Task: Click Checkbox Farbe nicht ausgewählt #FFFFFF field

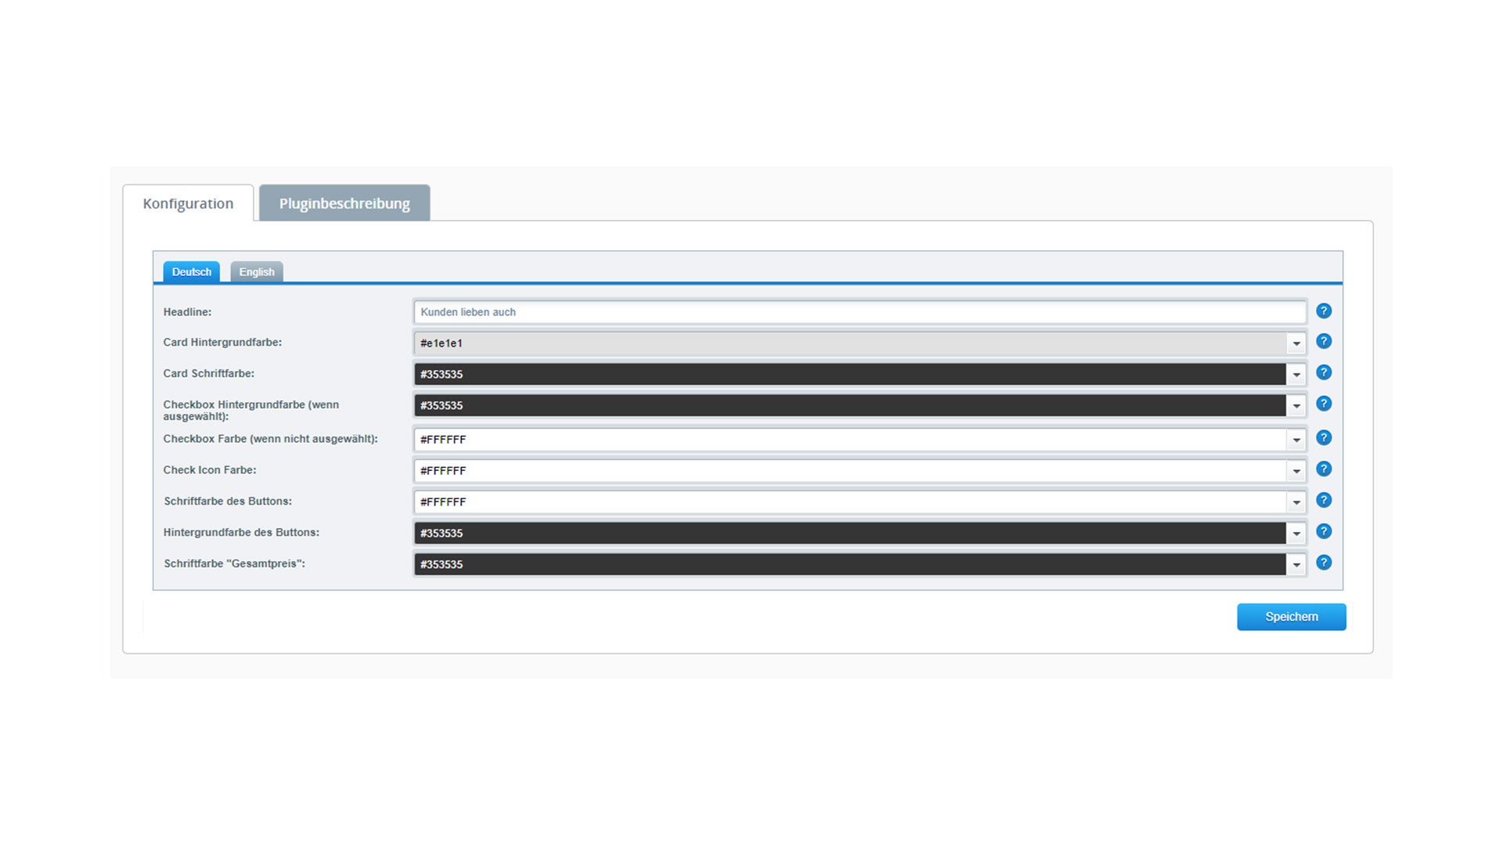Action: pos(850,440)
